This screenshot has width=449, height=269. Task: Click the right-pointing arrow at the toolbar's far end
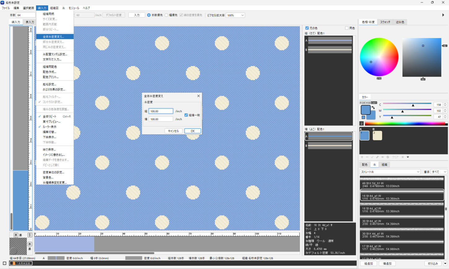coord(443,15)
